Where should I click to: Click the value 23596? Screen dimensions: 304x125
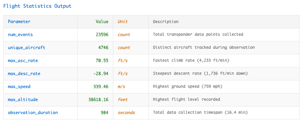point(102,35)
